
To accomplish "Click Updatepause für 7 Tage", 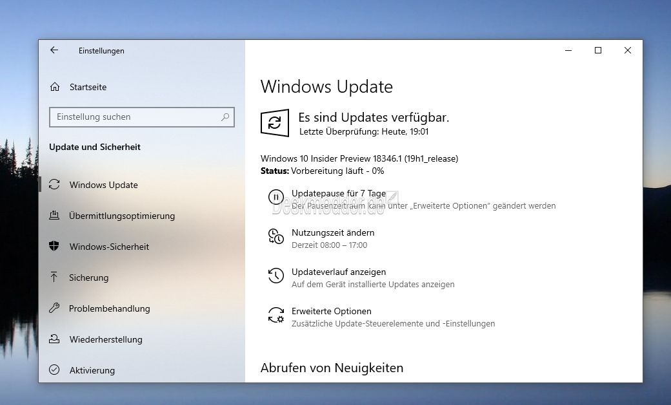I will pyautogui.click(x=339, y=194).
